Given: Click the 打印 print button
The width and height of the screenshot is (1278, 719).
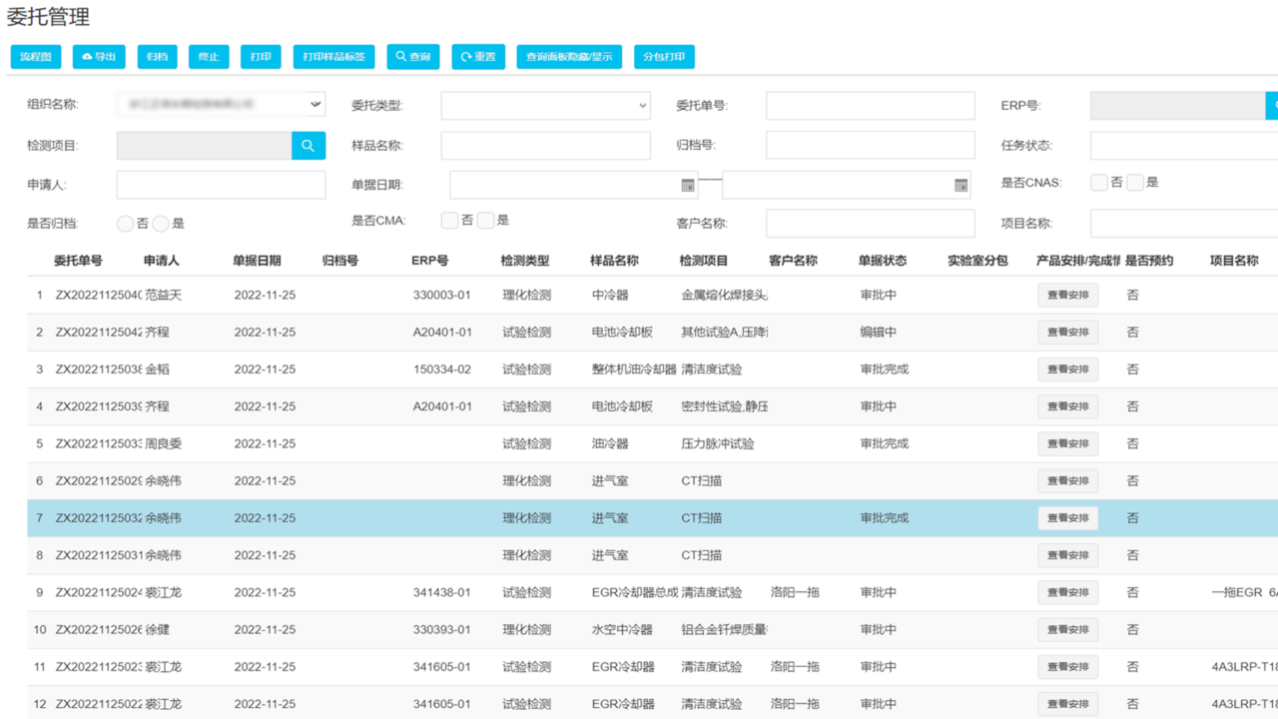Looking at the screenshot, I should pyautogui.click(x=261, y=57).
